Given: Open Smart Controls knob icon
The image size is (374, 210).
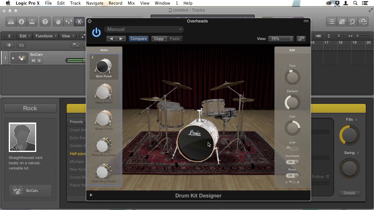Looking at the screenshot, I should [x=58, y=22].
